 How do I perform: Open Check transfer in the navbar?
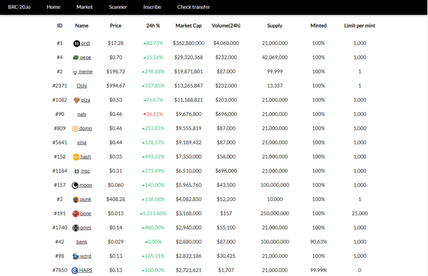tap(194, 7)
